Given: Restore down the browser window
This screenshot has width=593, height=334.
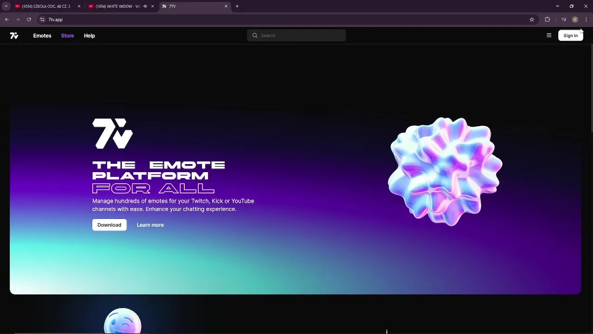Looking at the screenshot, I should click(x=572, y=6).
